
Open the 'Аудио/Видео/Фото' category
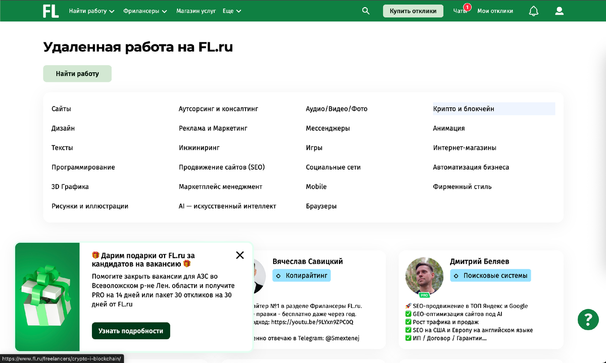pos(337,109)
